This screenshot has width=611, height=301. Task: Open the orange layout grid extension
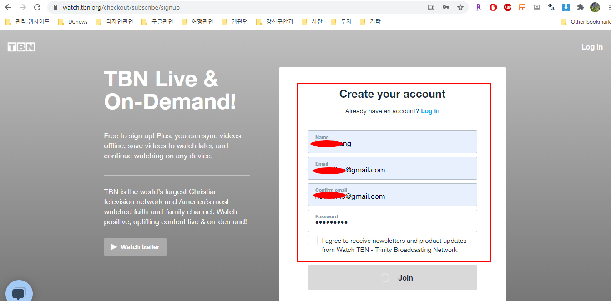tap(522, 7)
